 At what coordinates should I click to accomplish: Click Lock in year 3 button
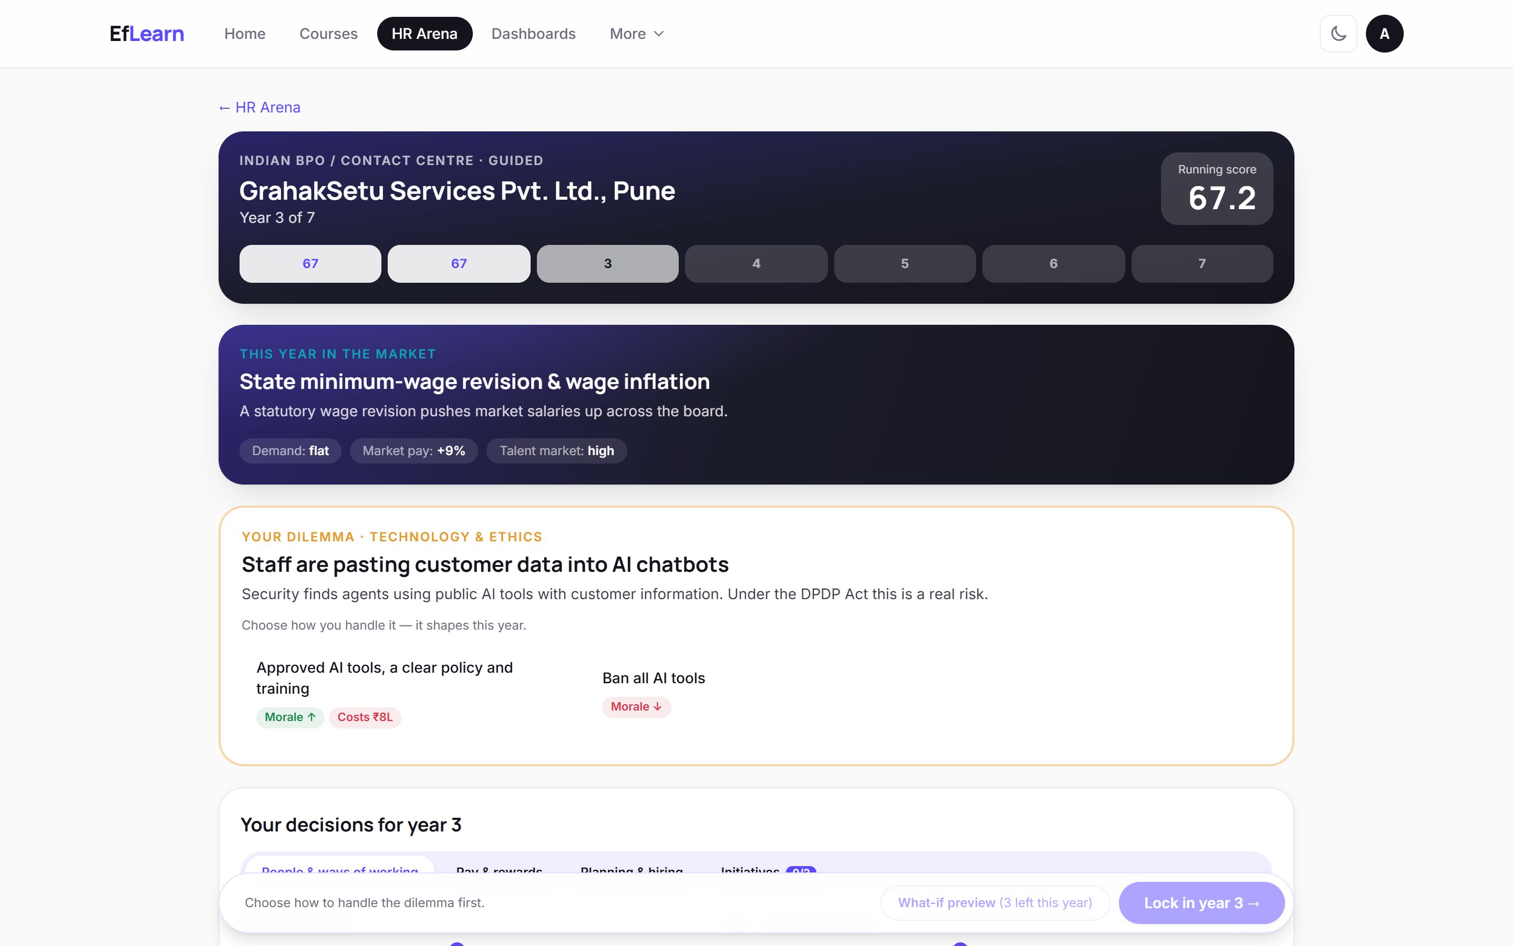tap(1201, 903)
